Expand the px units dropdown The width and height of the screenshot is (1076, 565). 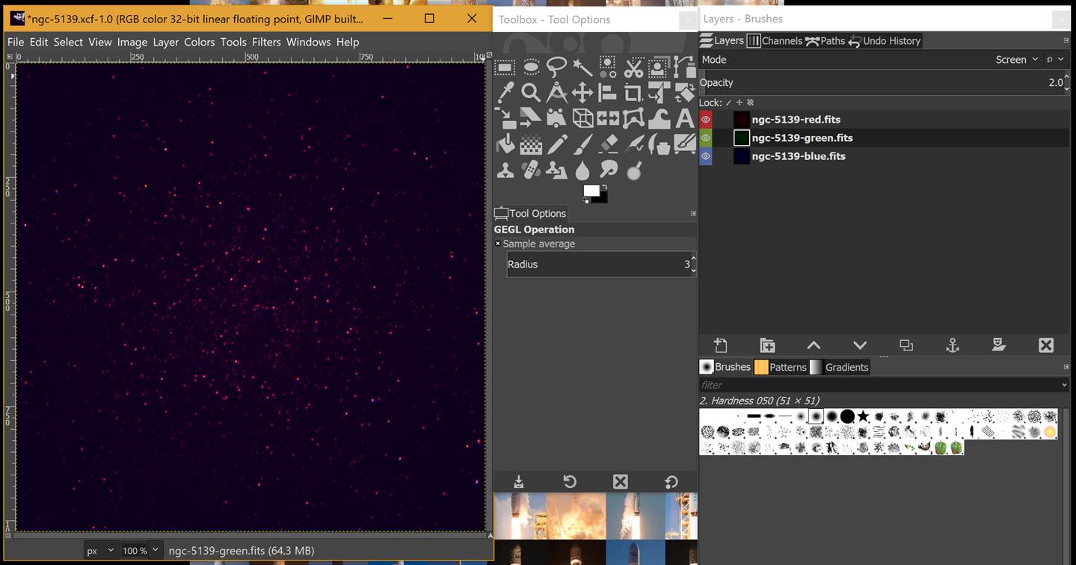pyautogui.click(x=99, y=551)
